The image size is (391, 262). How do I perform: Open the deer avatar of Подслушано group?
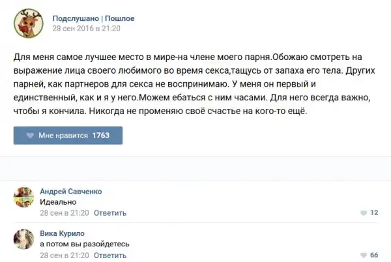27,24
